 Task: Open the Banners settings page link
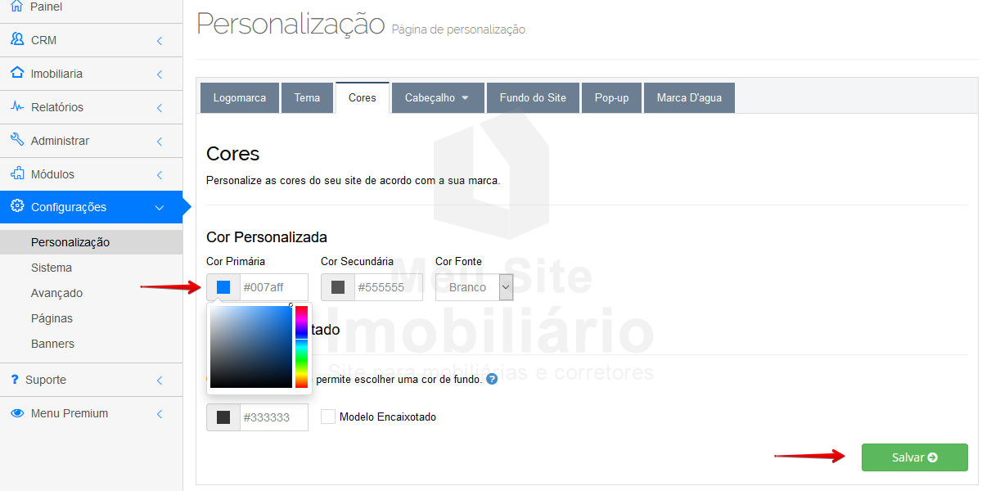pos(52,344)
